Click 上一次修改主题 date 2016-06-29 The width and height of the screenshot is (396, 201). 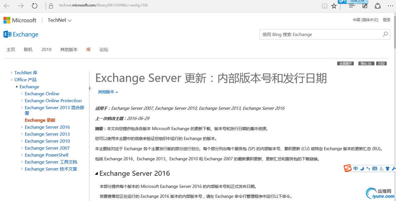pos(138,119)
